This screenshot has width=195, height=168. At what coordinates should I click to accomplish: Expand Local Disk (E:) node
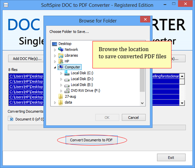tap(61, 85)
